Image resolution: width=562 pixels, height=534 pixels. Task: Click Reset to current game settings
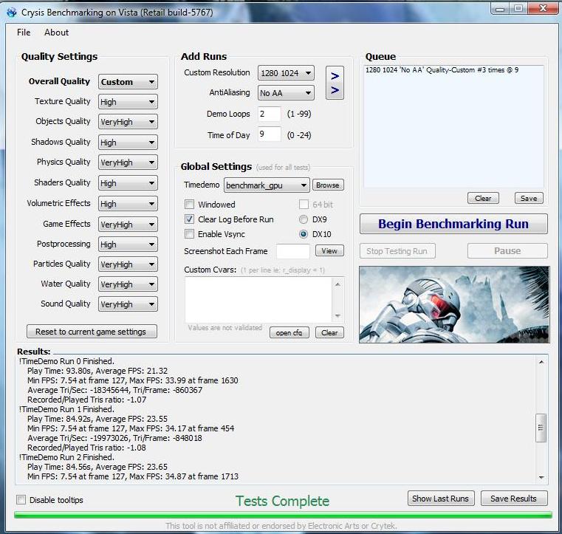[92, 332]
